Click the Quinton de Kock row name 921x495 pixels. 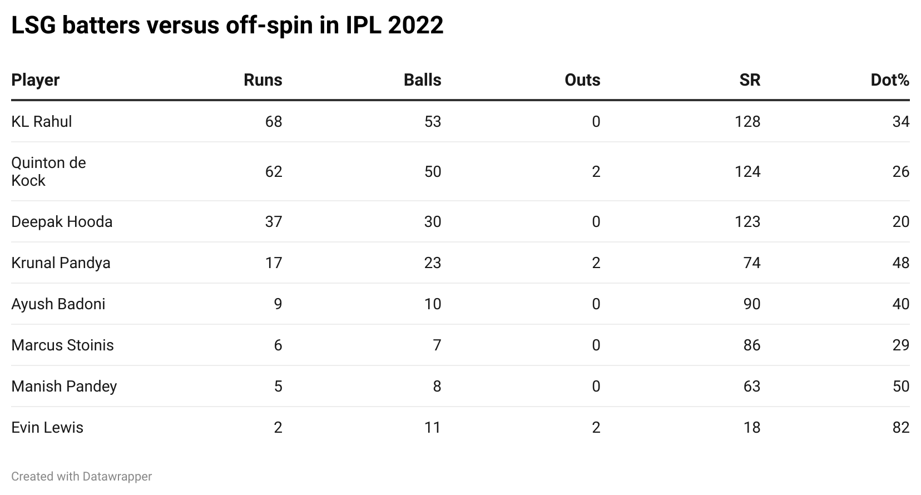48,171
